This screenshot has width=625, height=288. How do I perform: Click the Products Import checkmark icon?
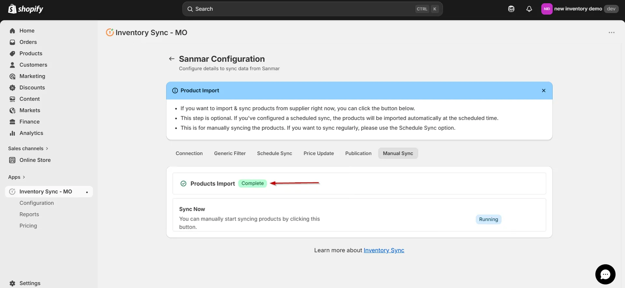tap(183, 184)
